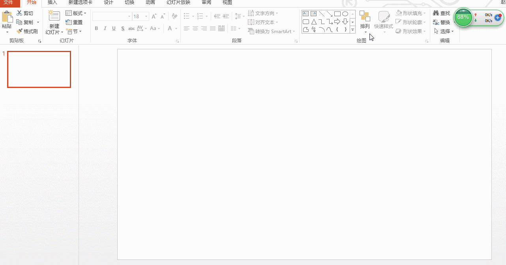
Task: Decrease font size with the smaller A icon
Action: [x=163, y=17]
